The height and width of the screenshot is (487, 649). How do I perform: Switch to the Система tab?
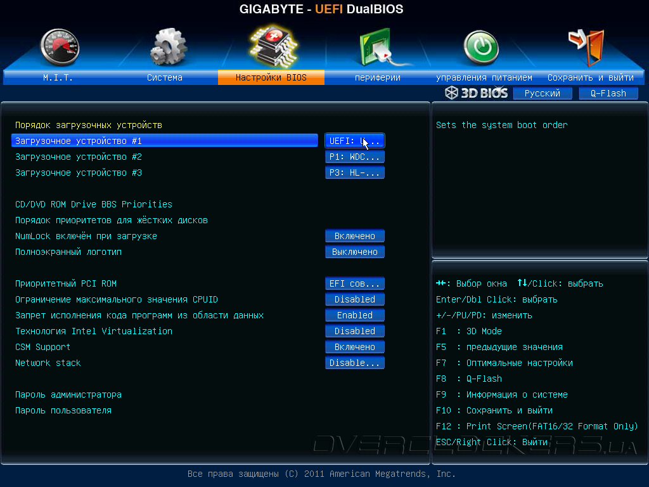click(x=165, y=77)
